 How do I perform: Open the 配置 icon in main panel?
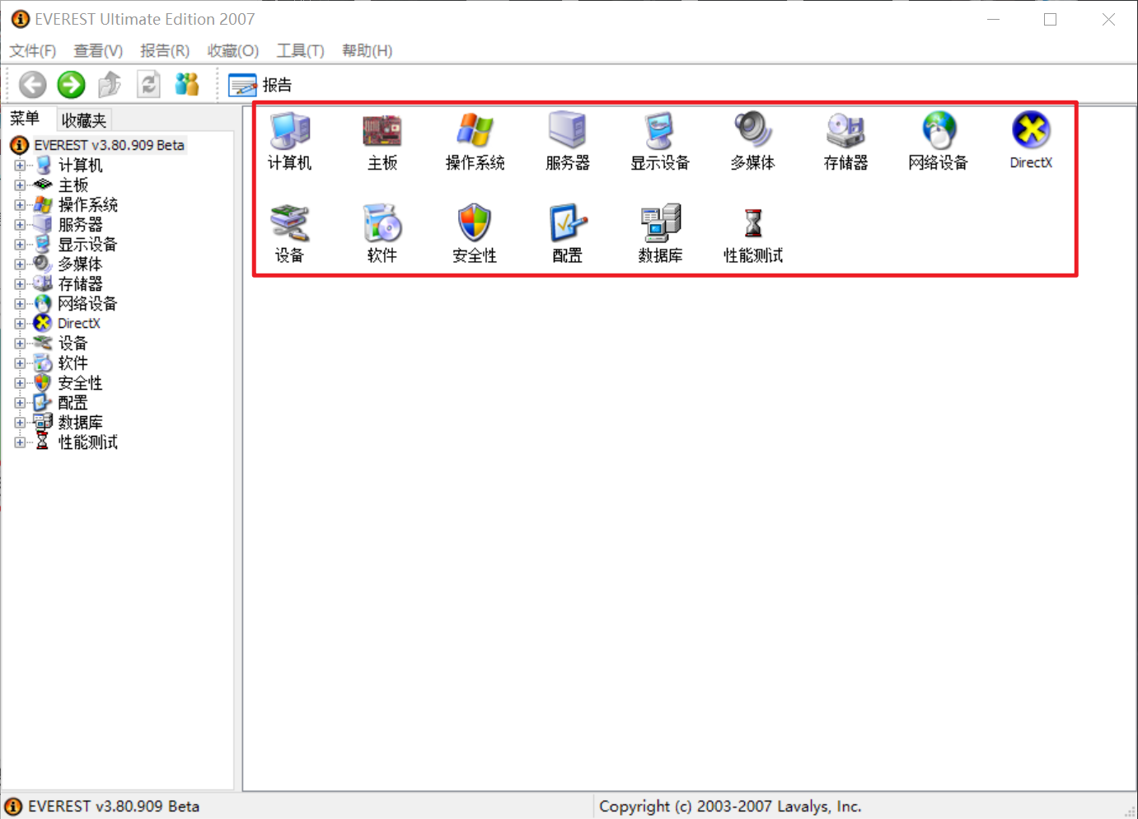click(568, 223)
